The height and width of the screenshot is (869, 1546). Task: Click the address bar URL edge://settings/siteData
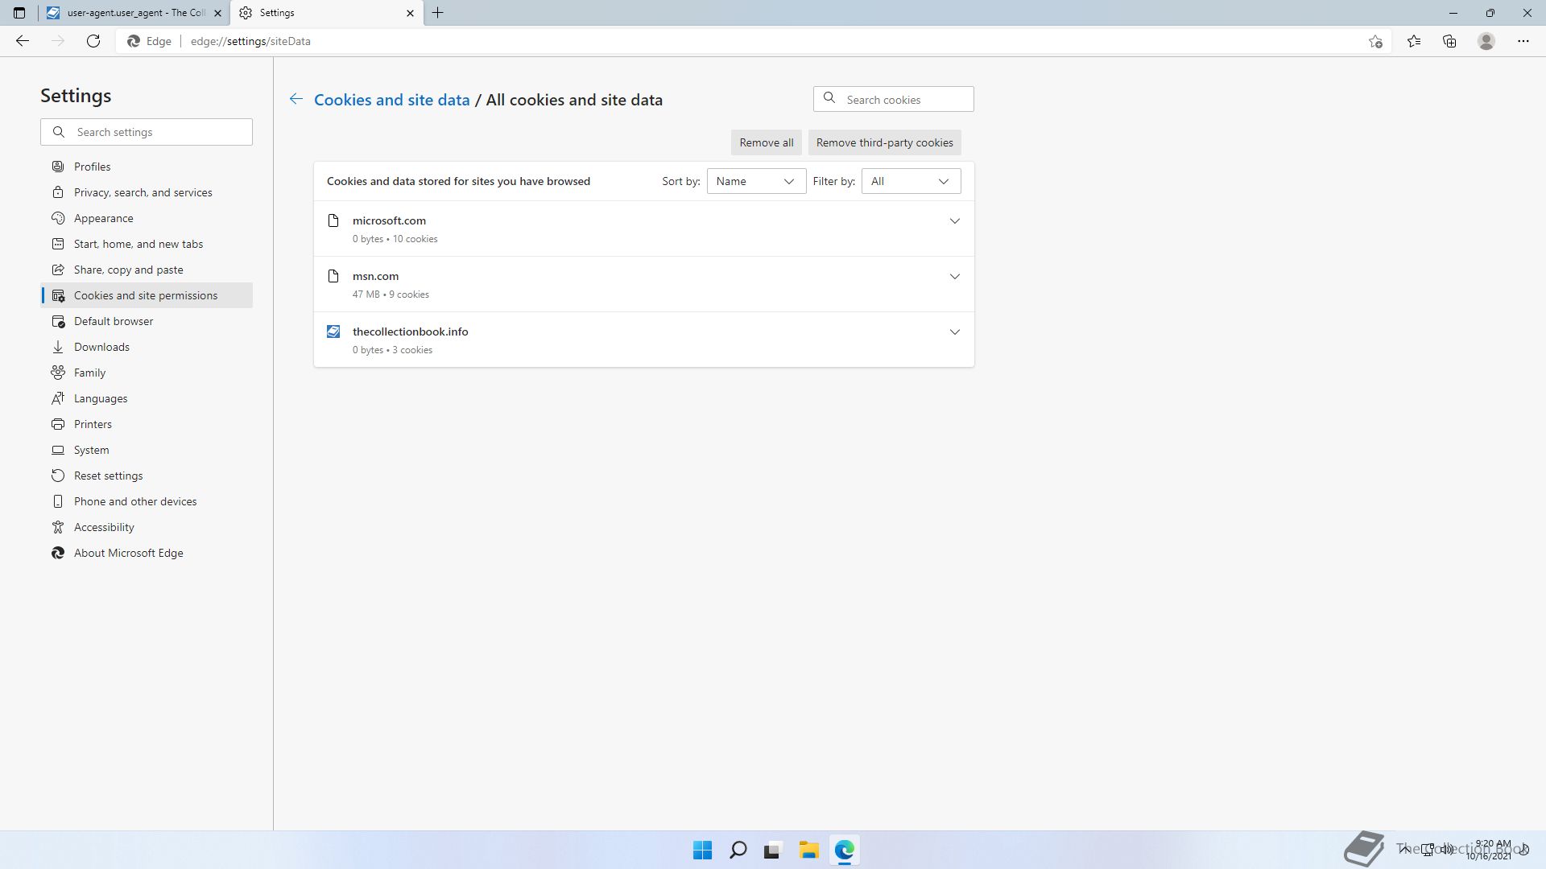click(250, 41)
